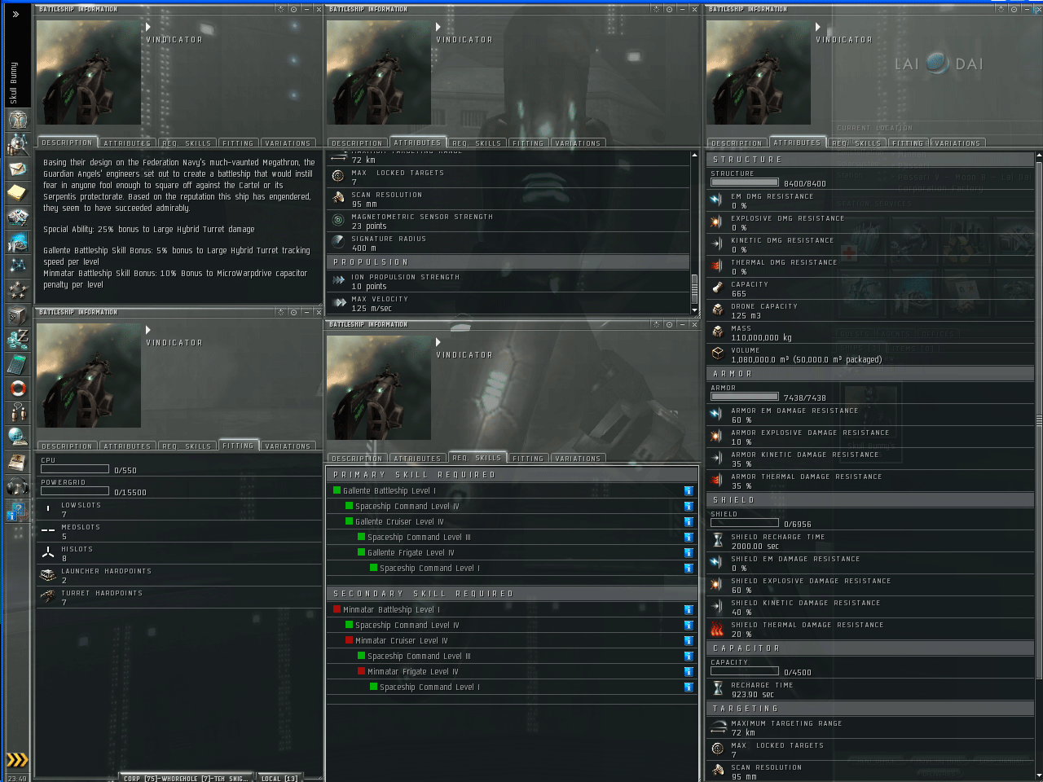Open the calculator icon in the sidebar
This screenshot has height=782, width=1043.
point(17,364)
